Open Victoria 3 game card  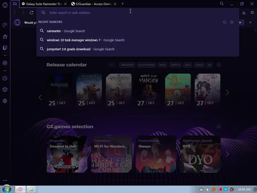[x=119, y=90]
